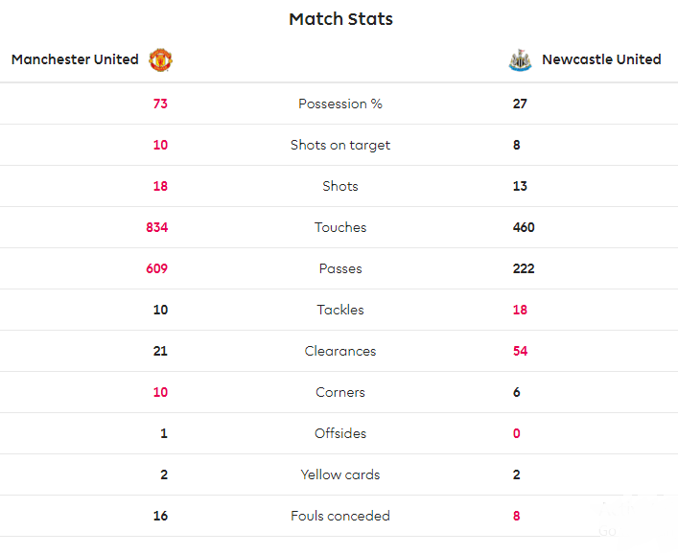
Task: Select Newcastle's 13 shots value
Action: [x=520, y=186]
